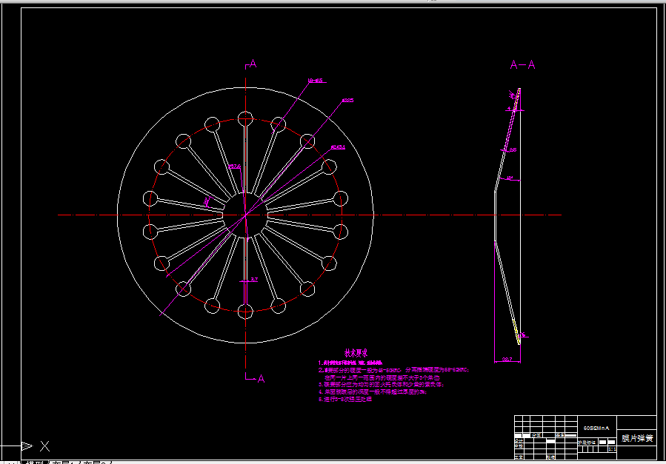Select requirement line 4 text

click(x=373, y=392)
